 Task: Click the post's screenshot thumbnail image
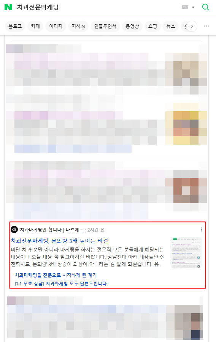186,253
